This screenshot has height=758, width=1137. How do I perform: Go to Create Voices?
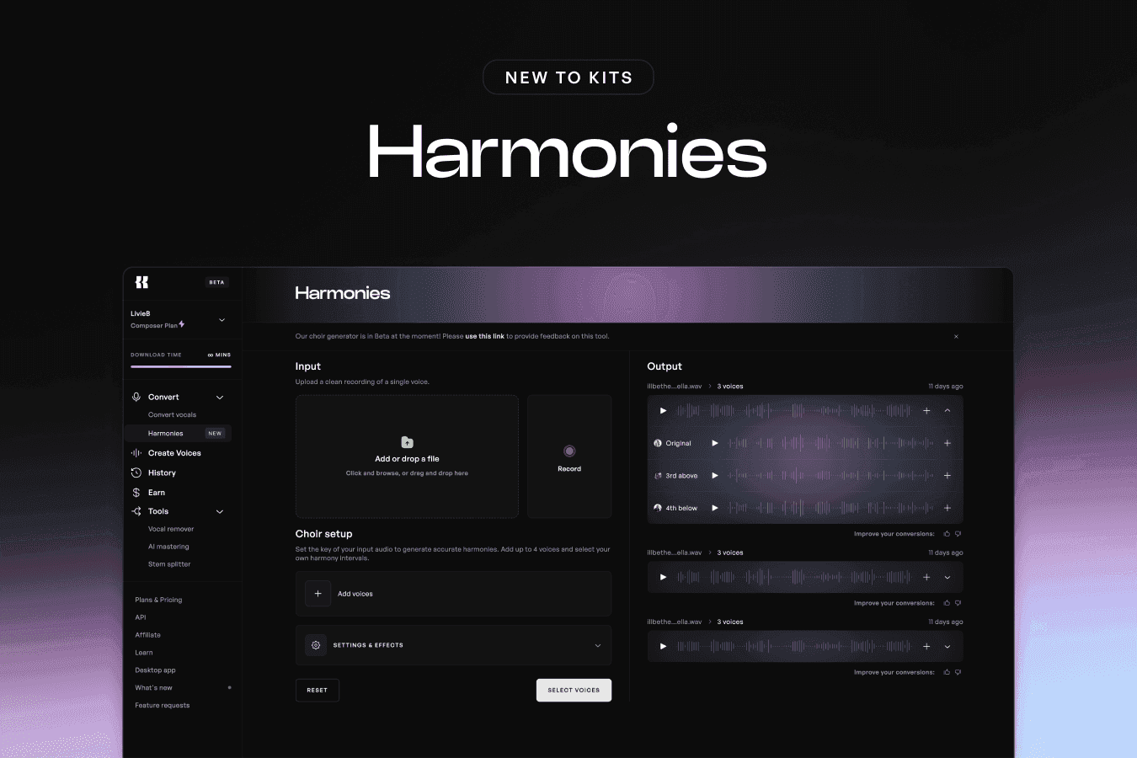click(x=174, y=453)
